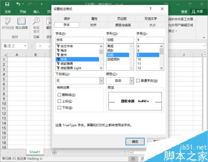Click the Select All corner triangle
208x162 pixels.
[x=5, y=55]
